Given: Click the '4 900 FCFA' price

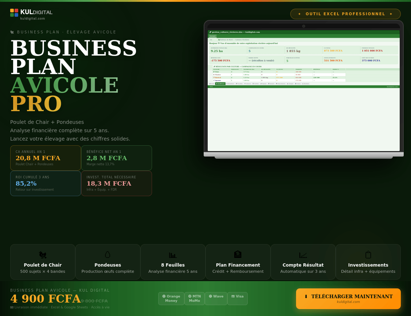Looking at the screenshot, I should [x=45, y=299].
